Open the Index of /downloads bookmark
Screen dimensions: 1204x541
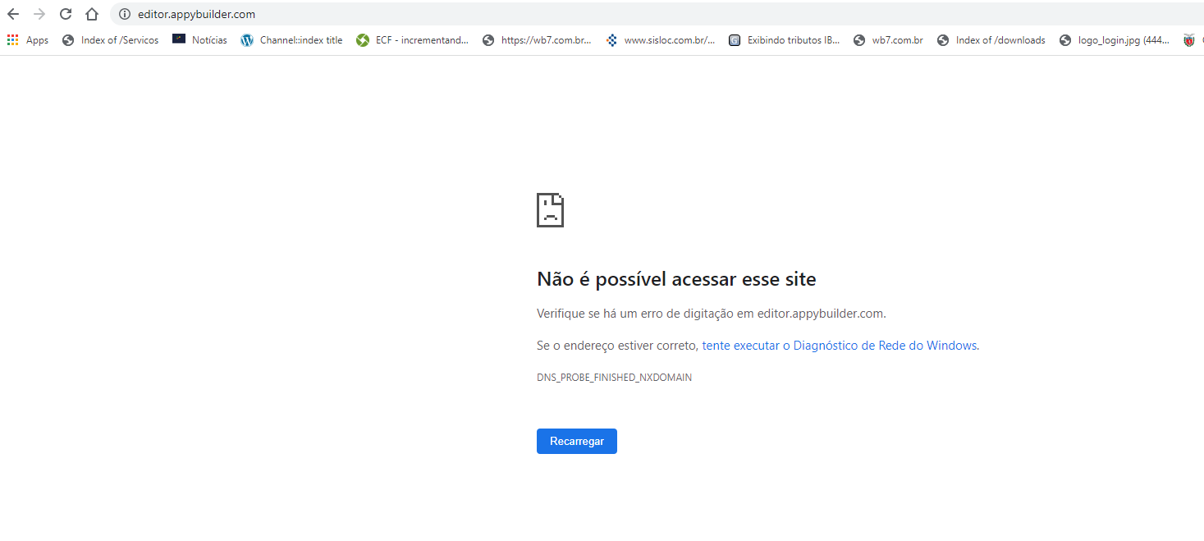[x=991, y=40]
